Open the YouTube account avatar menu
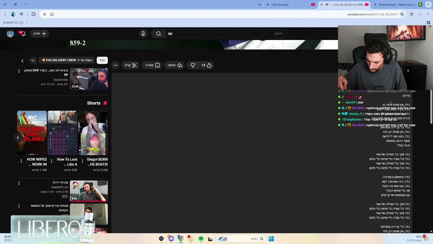Screen dimensions: 433x244 (10, 34)
